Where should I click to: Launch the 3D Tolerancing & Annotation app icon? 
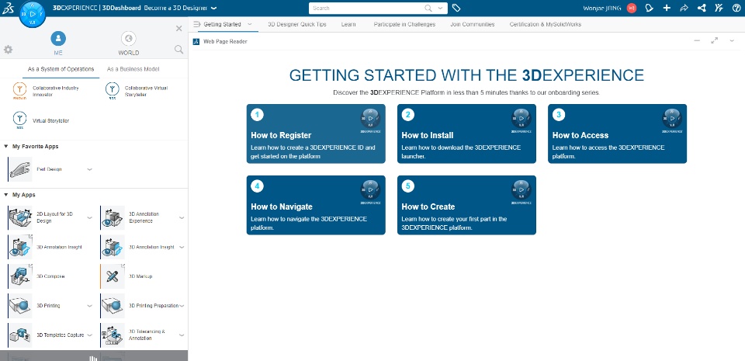113,335
